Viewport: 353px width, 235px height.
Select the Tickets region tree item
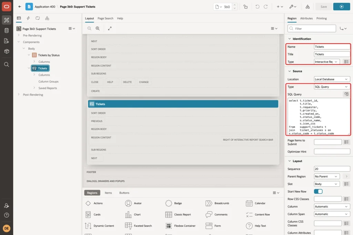tap(40, 68)
